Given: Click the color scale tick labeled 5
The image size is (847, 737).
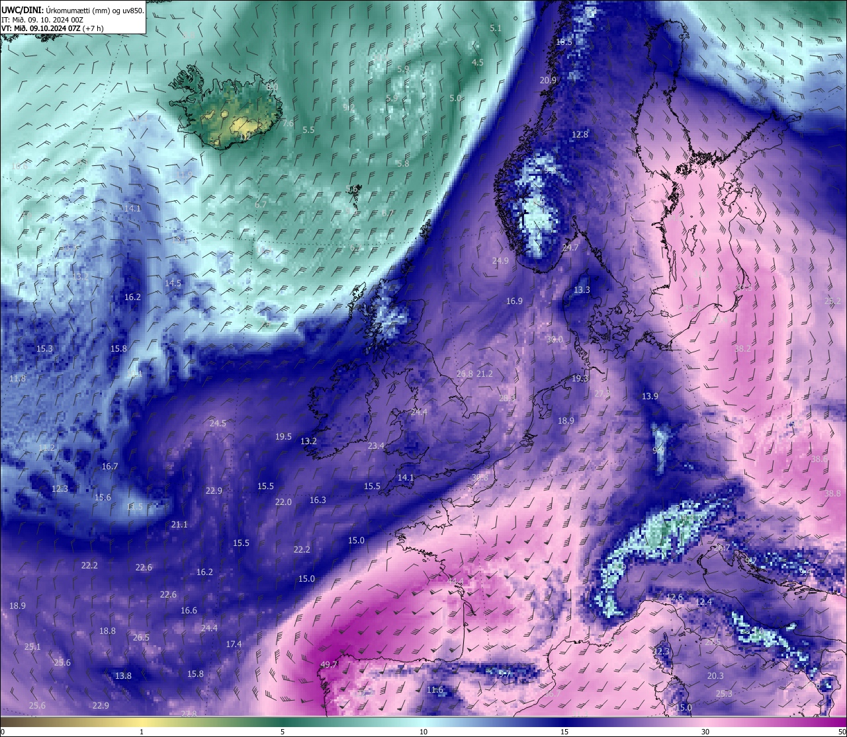Looking at the screenshot, I should click(x=283, y=732).
